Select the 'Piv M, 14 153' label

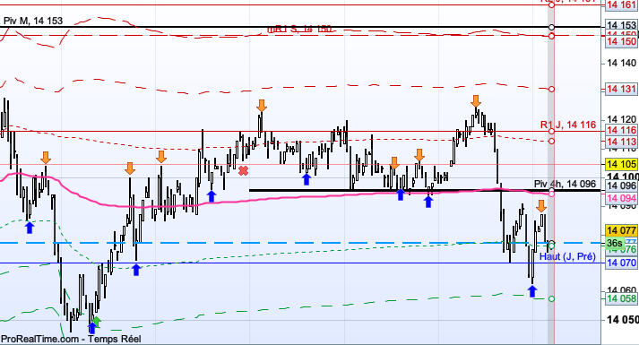[x=33, y=21]
